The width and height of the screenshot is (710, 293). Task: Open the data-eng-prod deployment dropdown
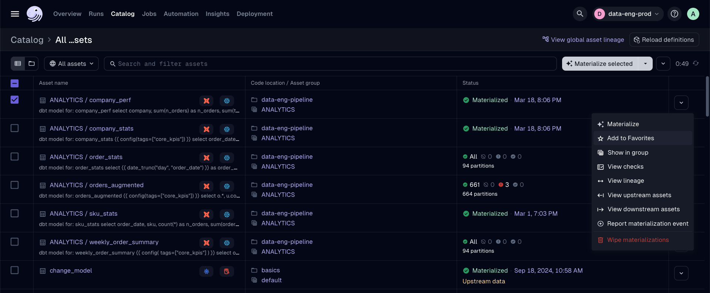628,14
